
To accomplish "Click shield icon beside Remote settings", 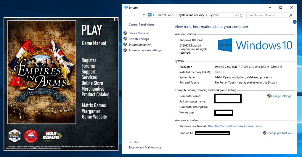I will tap(125, 39).
